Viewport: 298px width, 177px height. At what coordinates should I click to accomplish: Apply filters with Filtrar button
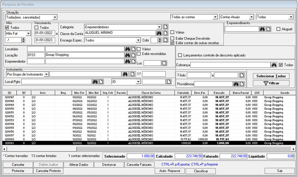[x=271, y=83]
